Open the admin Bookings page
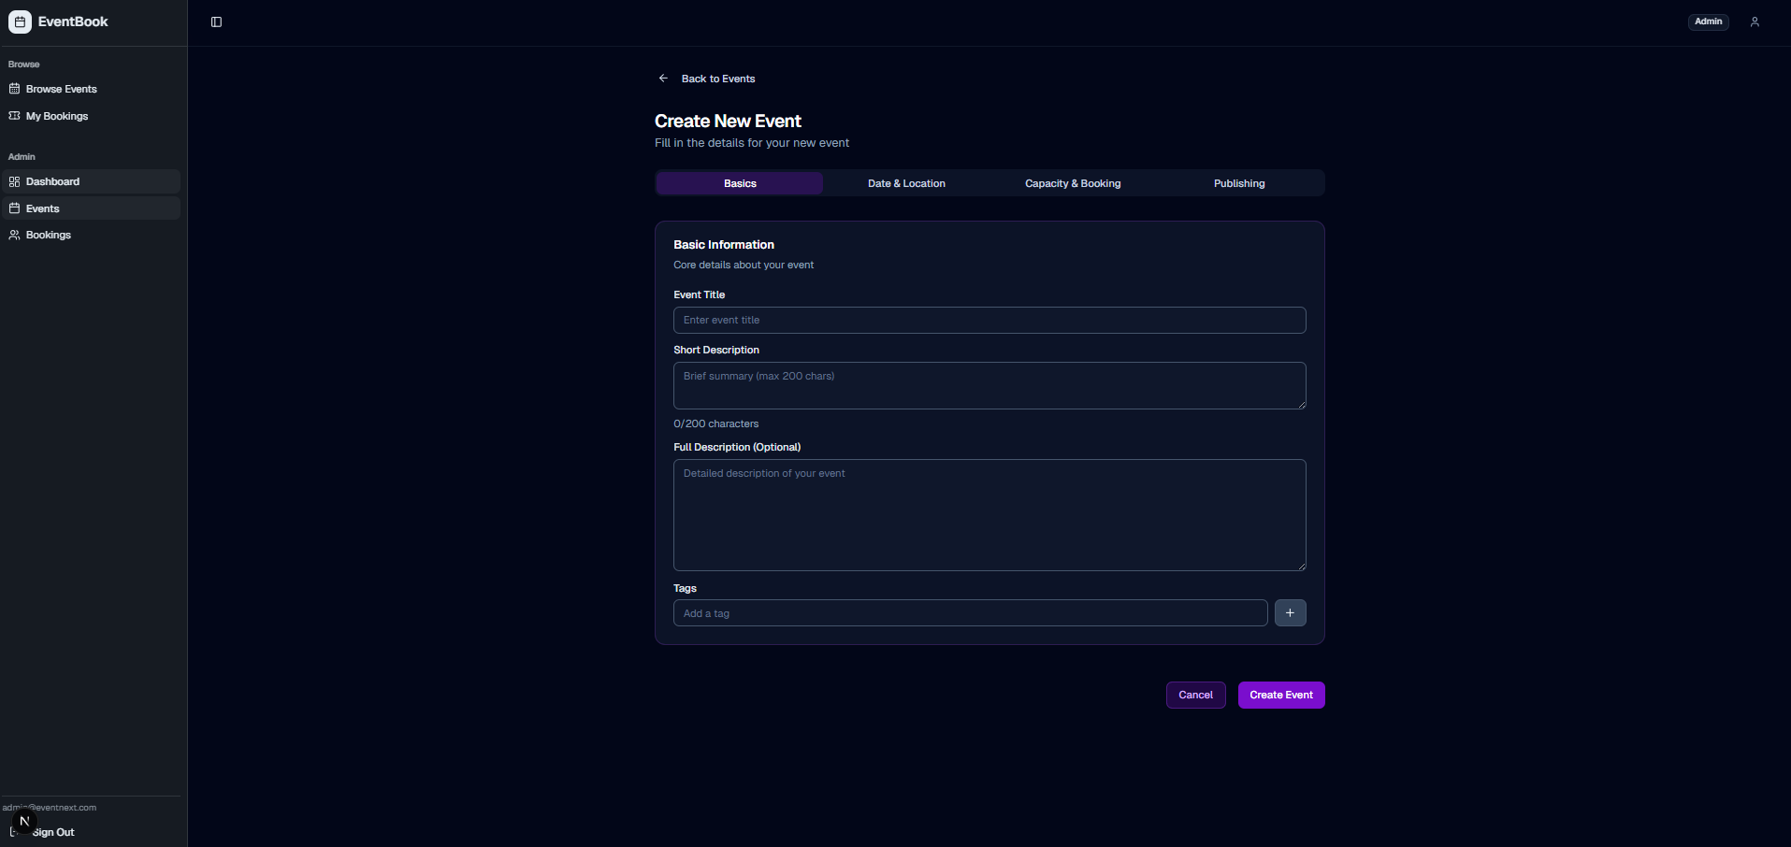The image size is (1791, 847). point(48,235)
